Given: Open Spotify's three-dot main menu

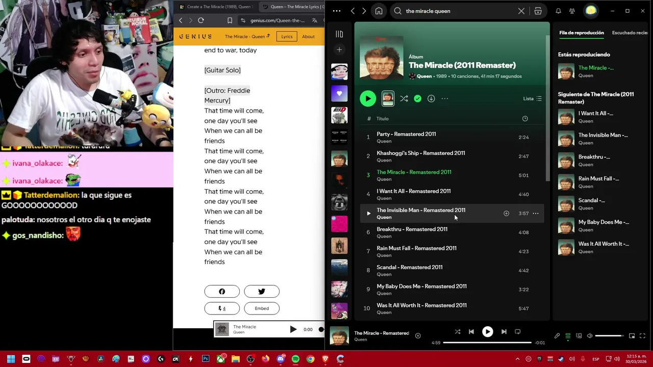Looking at the screenshot, I should pos(336,11).
